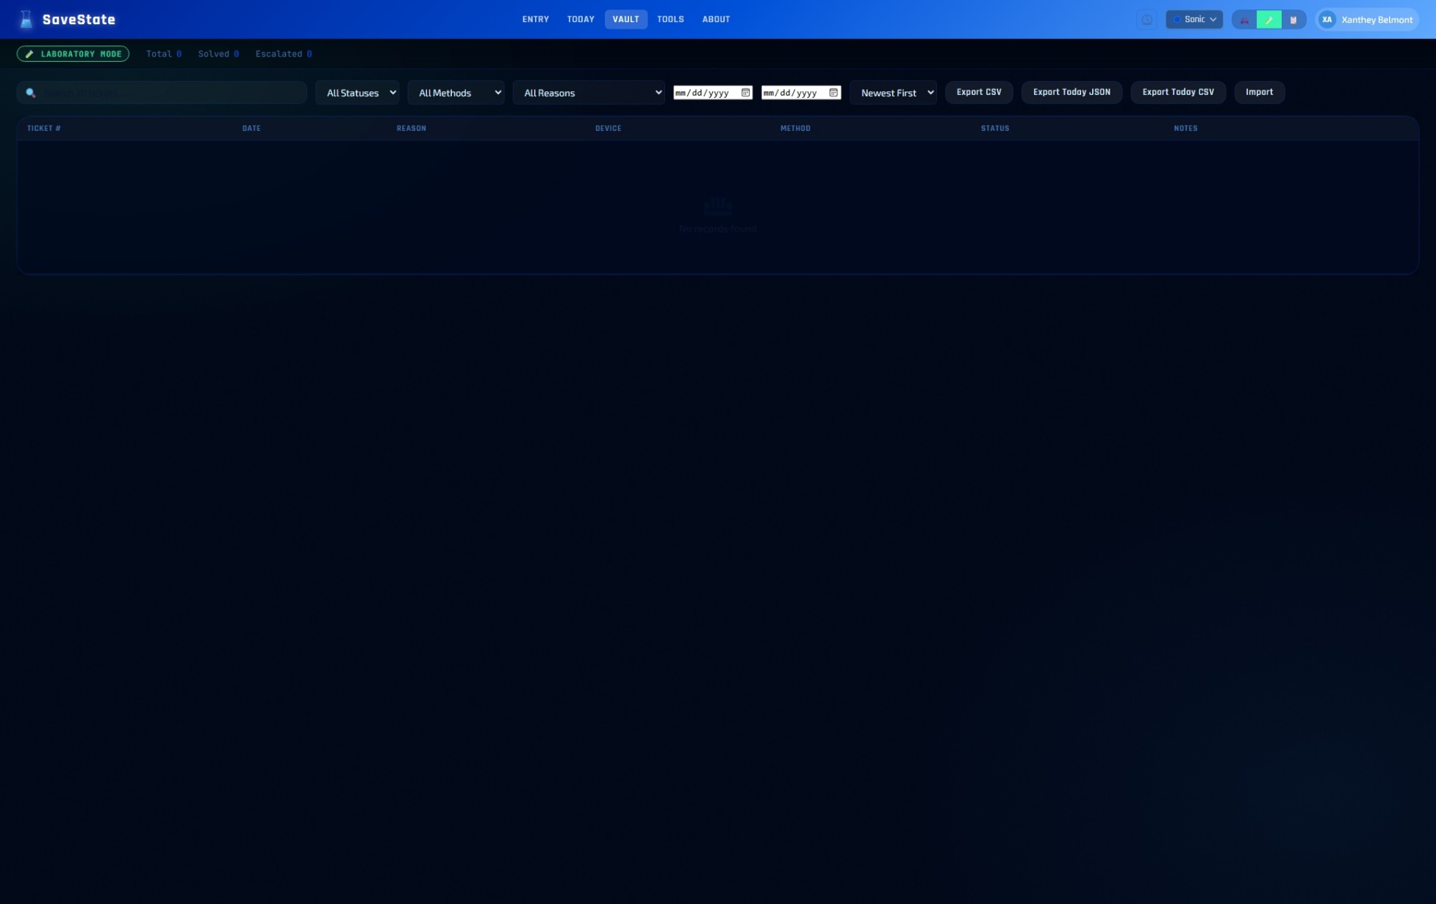Change sorting via Newest First dropdown
This screenshot has height=904, width=1436.
(x=893, y=93)
